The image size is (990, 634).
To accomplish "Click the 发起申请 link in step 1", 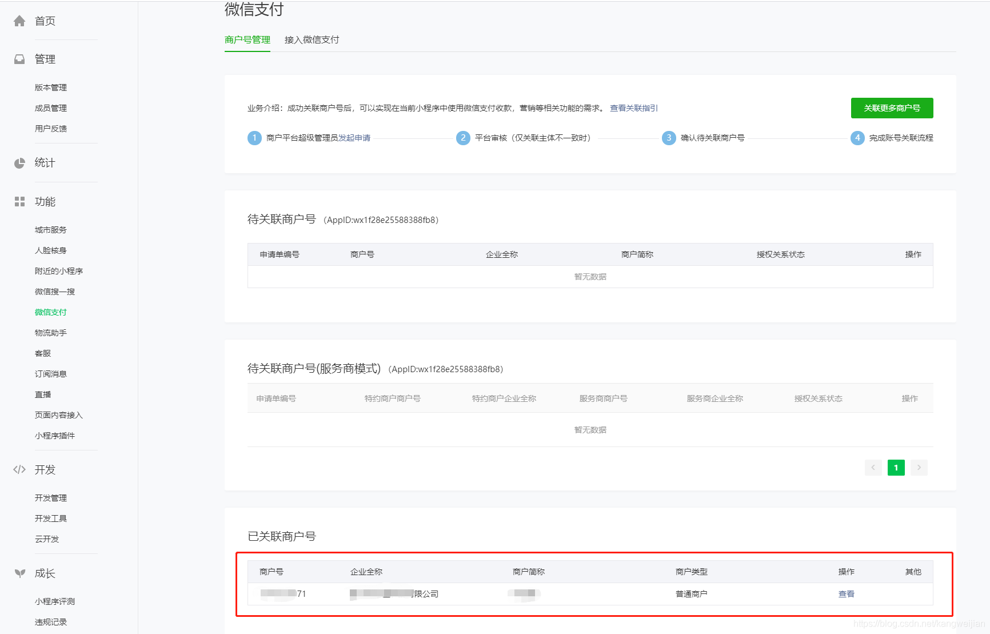I will point(354,138).
